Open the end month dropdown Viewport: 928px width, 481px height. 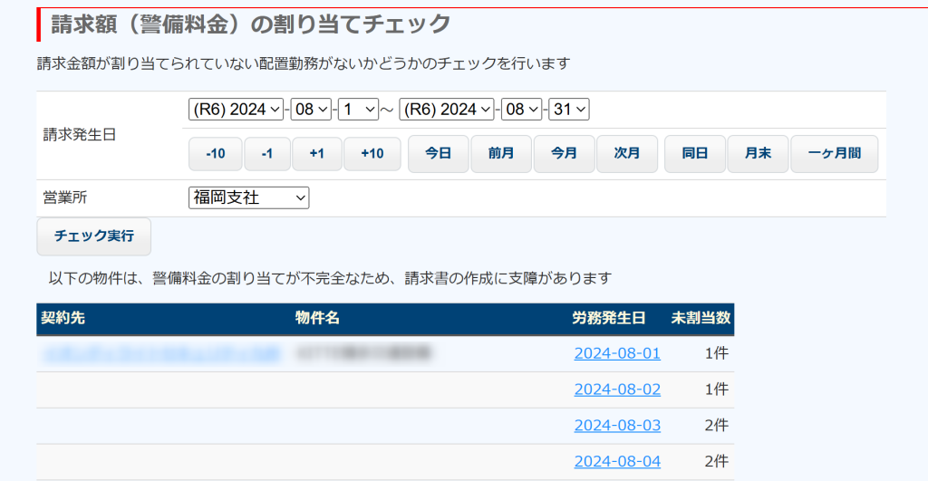(521, 110)
